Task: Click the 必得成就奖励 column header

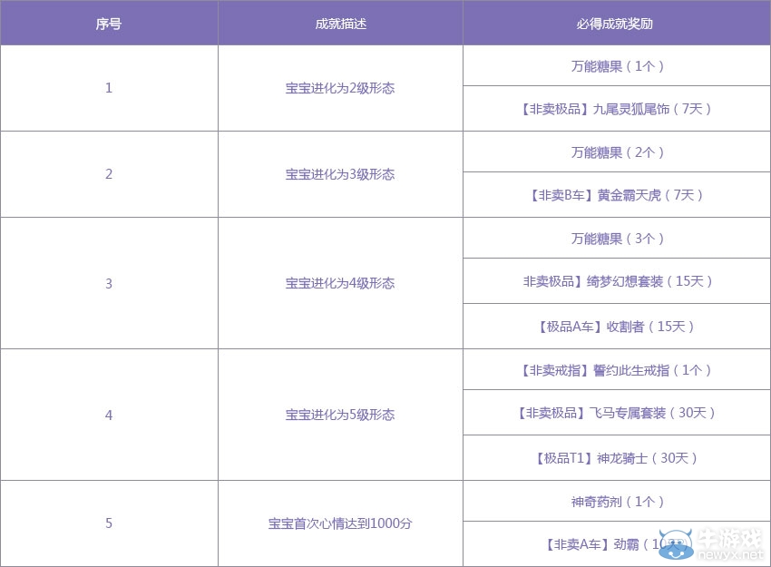Action: [x=616, y=24]
